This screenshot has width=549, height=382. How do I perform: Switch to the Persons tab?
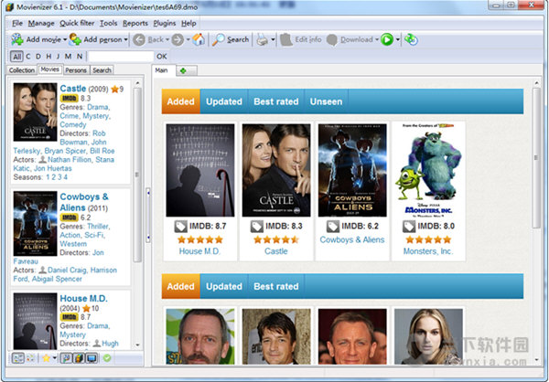[x=76, y=69]
